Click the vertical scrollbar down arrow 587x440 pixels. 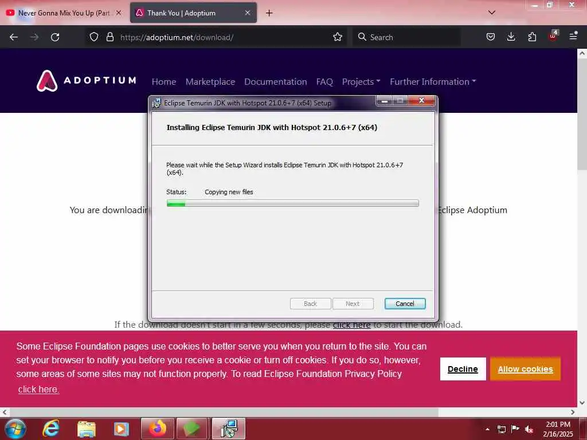[582, 403]
